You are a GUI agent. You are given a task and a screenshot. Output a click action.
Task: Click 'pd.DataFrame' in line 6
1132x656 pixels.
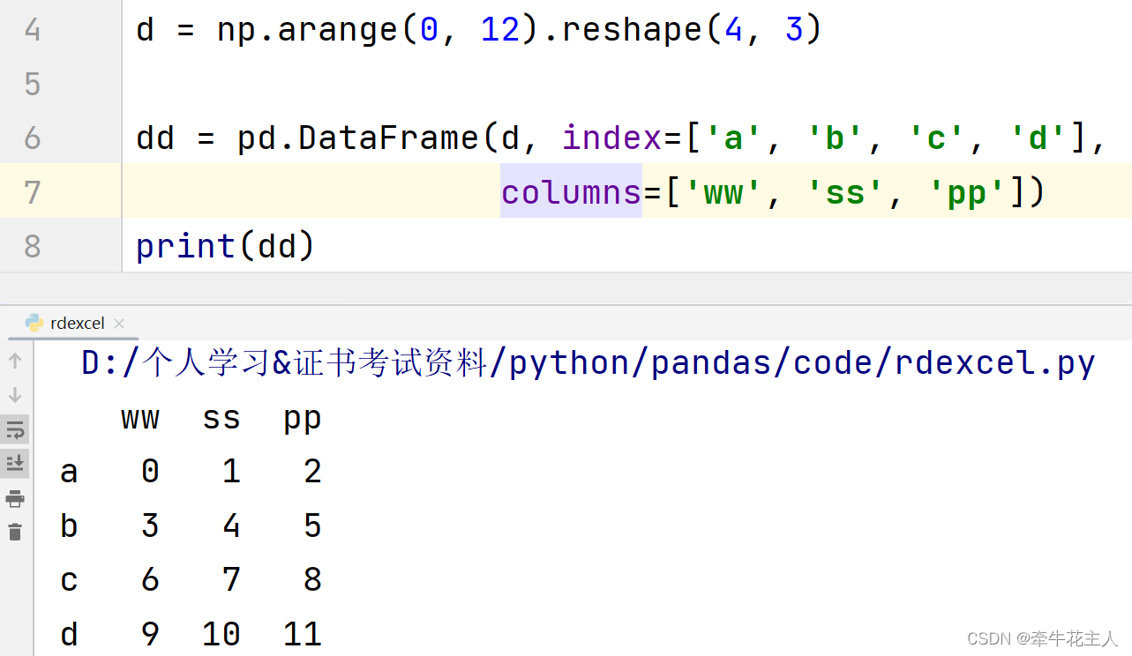click(x=358, y=138)
